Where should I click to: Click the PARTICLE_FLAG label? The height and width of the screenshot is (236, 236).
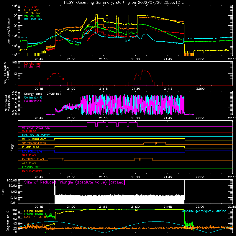(x=33, y=159)
